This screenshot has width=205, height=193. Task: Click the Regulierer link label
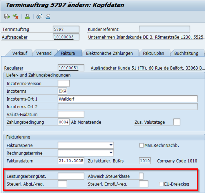point(14,68)
